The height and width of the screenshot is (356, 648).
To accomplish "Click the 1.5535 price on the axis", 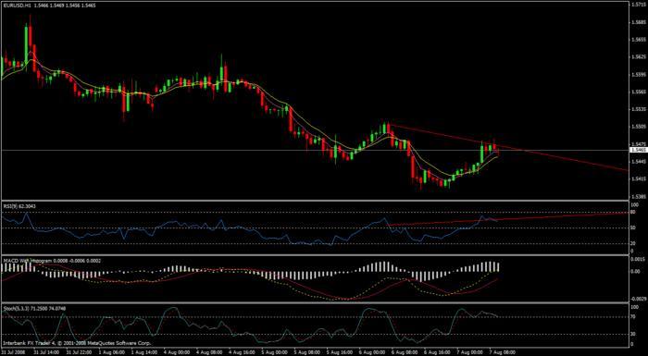I will coord(639,109).
